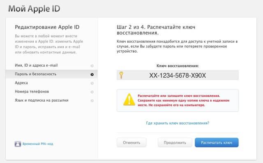263x163 pixels.
Task: Go to Номера телефонов section
Action: point(52,91)
